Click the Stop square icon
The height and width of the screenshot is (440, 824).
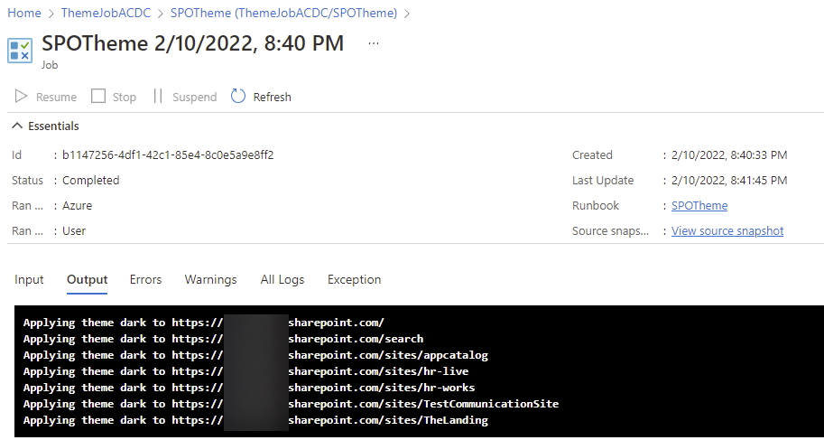point(98,97)
